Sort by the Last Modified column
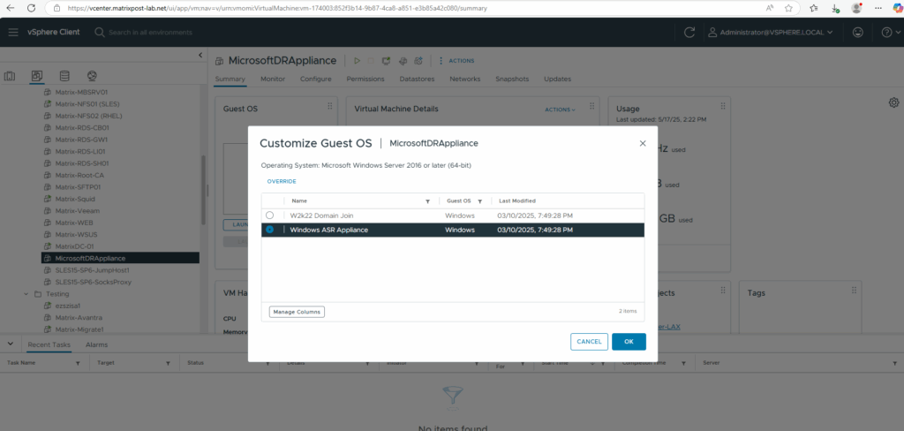 [517, 200]
